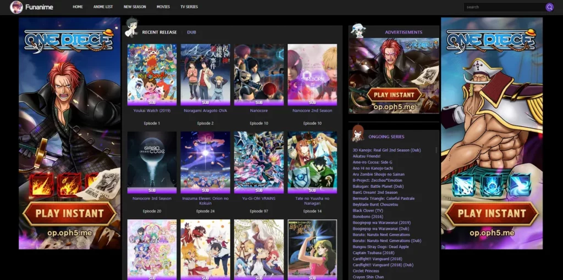Open Tate no Yuusha no Nariagari thumbnail
This screenshot has width=563, height=280.
click(312, 163)
